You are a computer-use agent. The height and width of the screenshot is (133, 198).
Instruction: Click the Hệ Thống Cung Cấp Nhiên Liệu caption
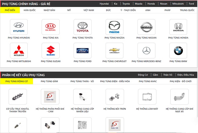[x=82, y=110]
